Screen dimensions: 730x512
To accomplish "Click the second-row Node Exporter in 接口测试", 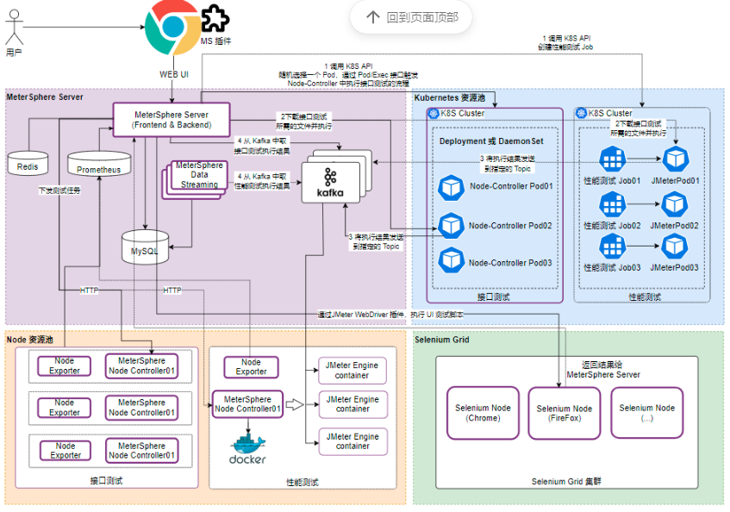I will [x=65, y=408].
